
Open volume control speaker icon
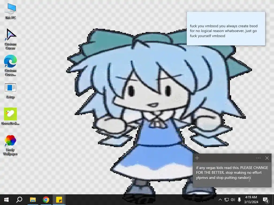tap(233, 200)
